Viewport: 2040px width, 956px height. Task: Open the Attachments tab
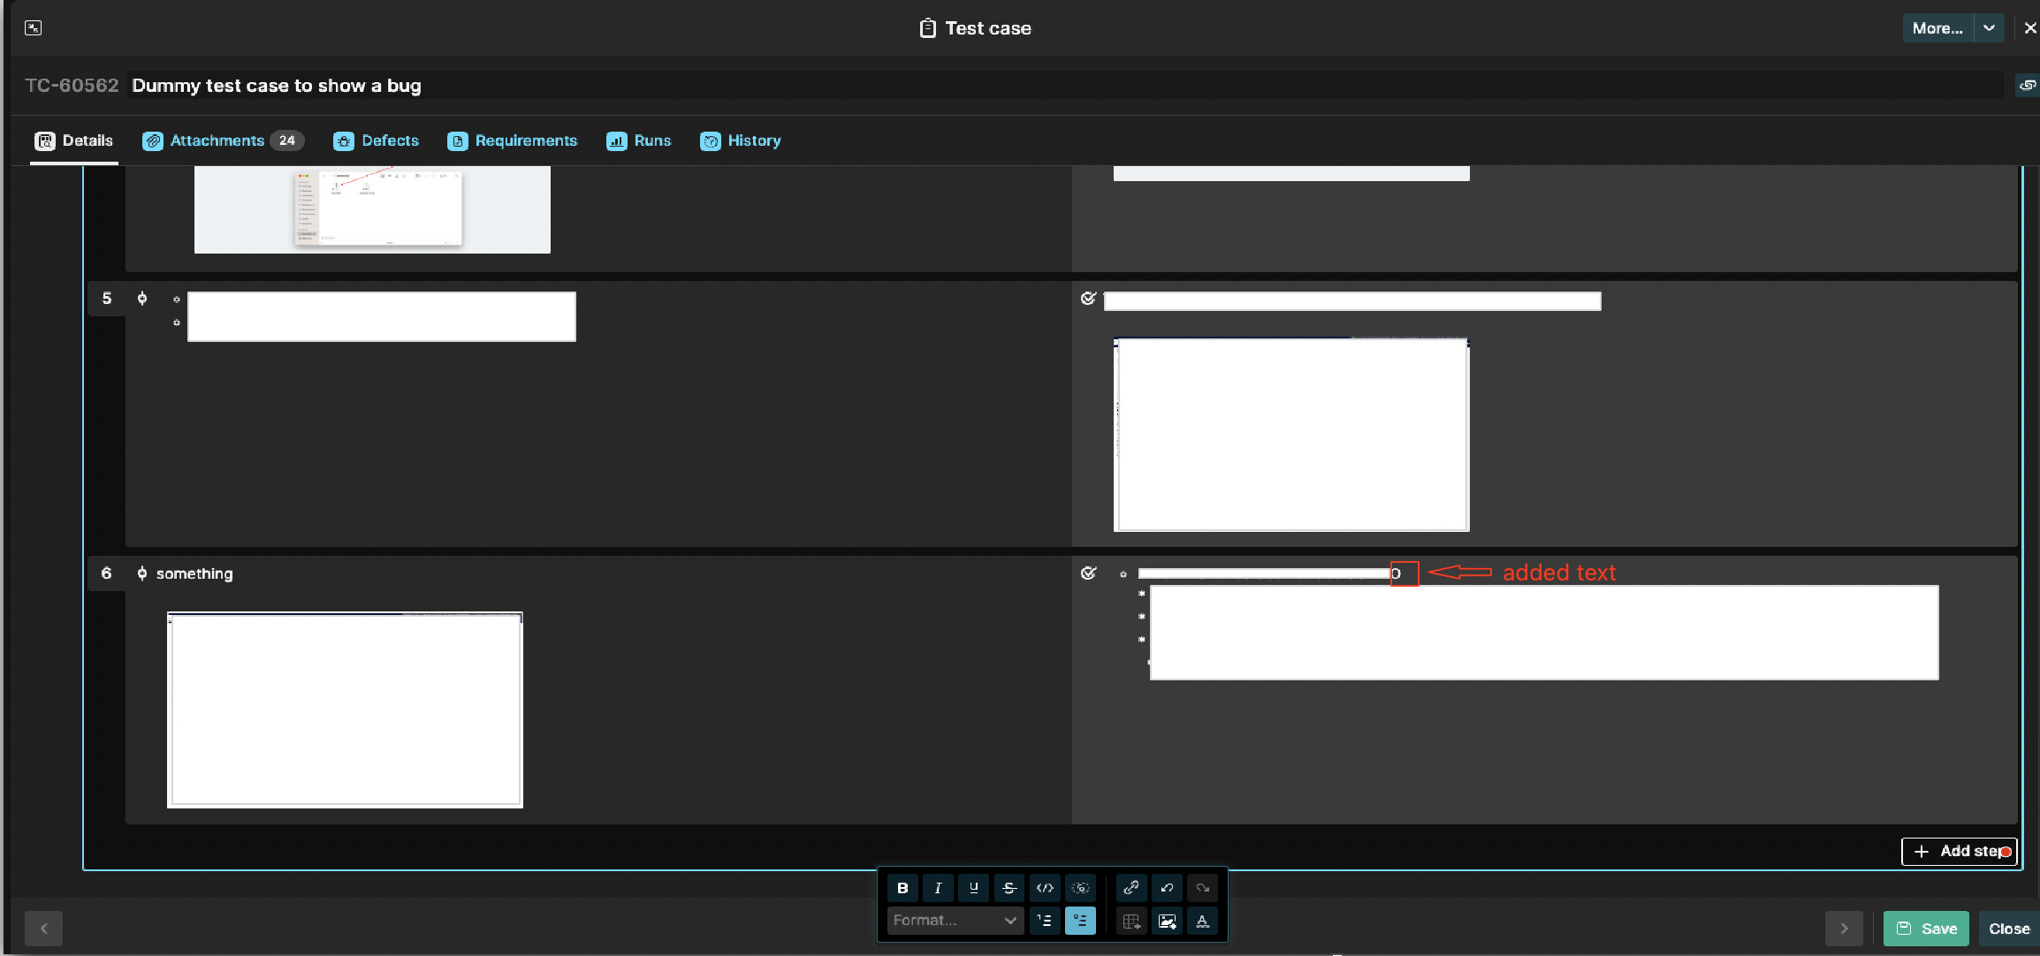tap(223, 140)
